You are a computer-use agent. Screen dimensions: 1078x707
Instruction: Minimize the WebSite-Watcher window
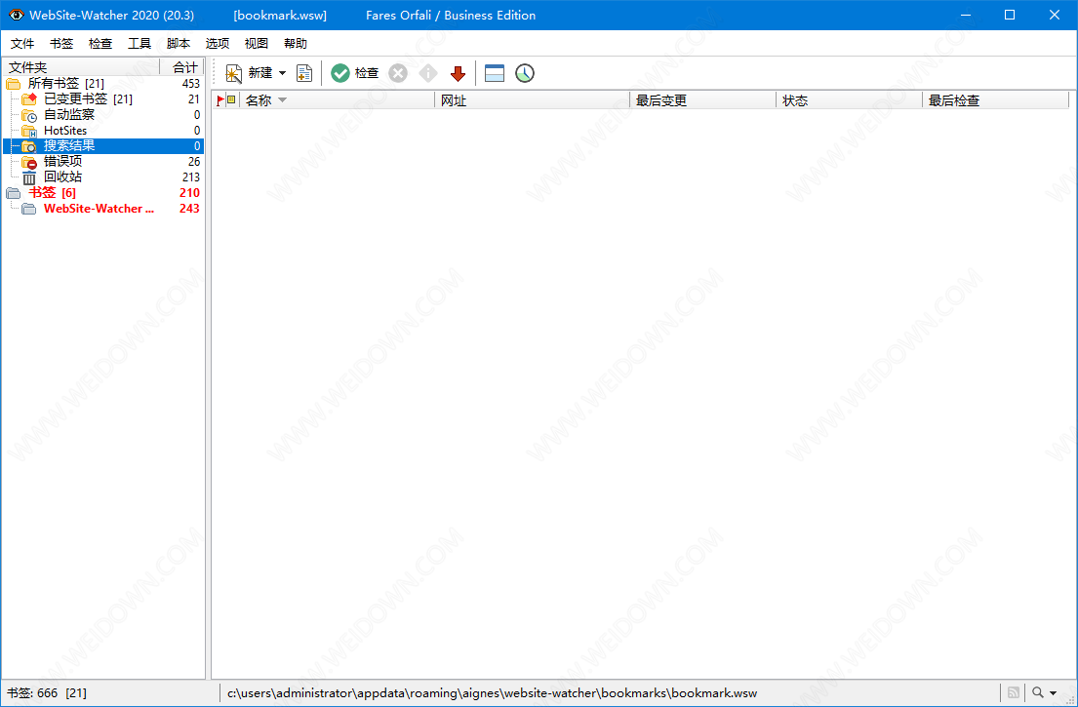965,15
